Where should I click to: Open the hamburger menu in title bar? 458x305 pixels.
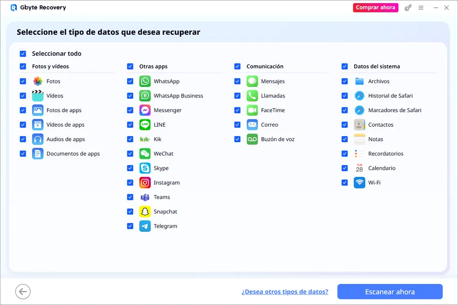pyautogui.click(x=421, y=8)
